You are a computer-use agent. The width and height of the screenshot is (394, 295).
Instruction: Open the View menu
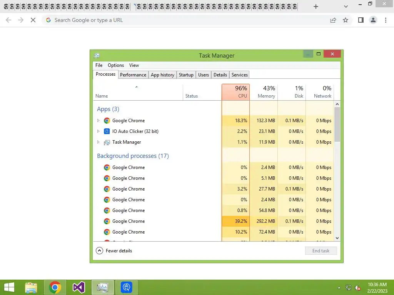click(134, 65)
